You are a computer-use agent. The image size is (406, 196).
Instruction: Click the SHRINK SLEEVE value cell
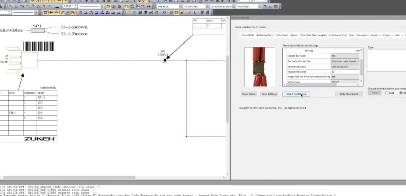tap(345, 66)
